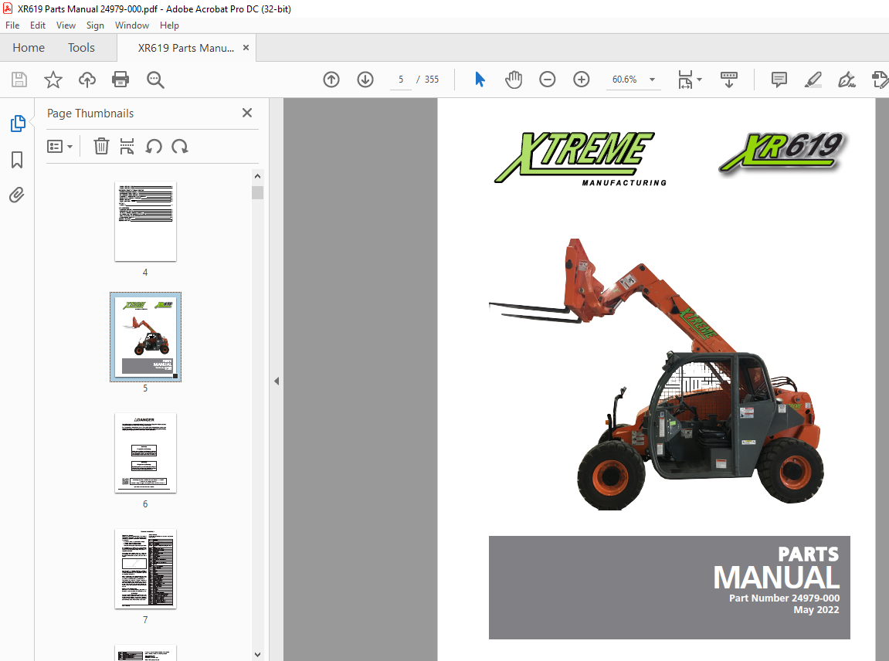Image resolution: width=889 pixels, height=661 pixels.
Task: Rotate page counterclockwise
Action: click(x=154, y=146)
